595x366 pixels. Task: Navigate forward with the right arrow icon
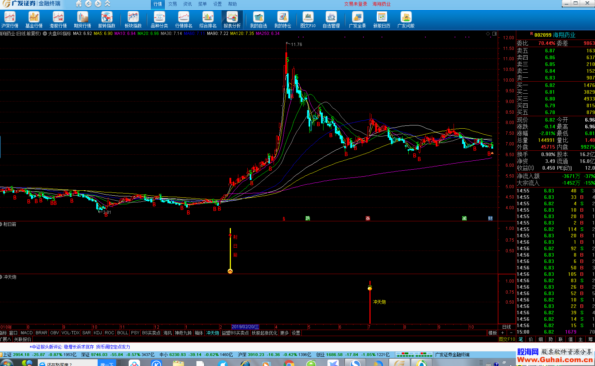(x=98, y=4)
